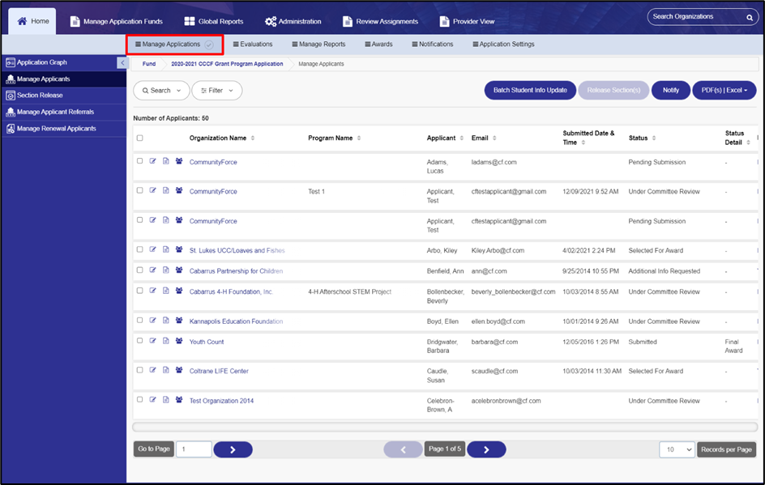Screen dimensions: 765x485
Task: Open the Awards menu
Action: [378, 45]
